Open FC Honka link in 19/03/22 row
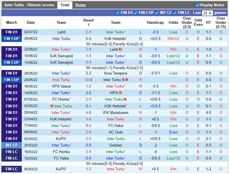 (x=61, y=152)
